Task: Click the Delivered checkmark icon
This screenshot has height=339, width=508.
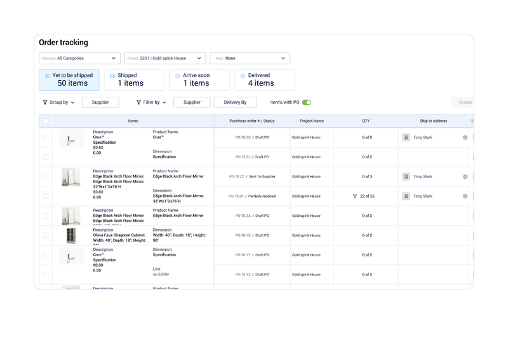Action: (x=243, y=76)
